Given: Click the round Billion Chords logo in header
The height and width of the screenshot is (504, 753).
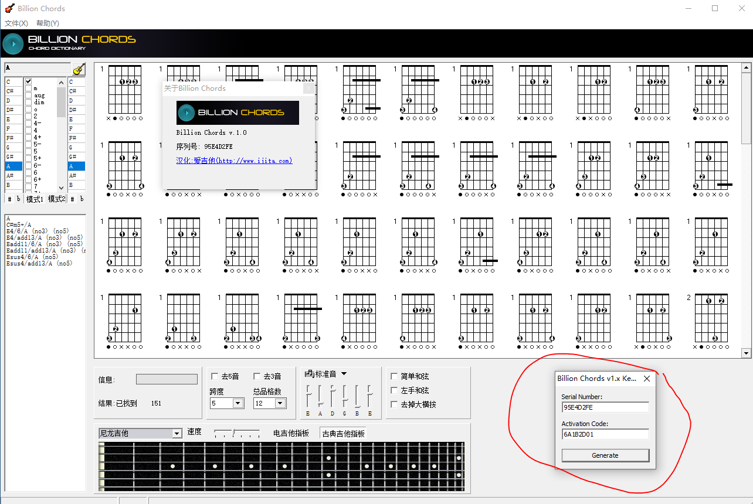Looking at the screenshot, I should (13, 44).
